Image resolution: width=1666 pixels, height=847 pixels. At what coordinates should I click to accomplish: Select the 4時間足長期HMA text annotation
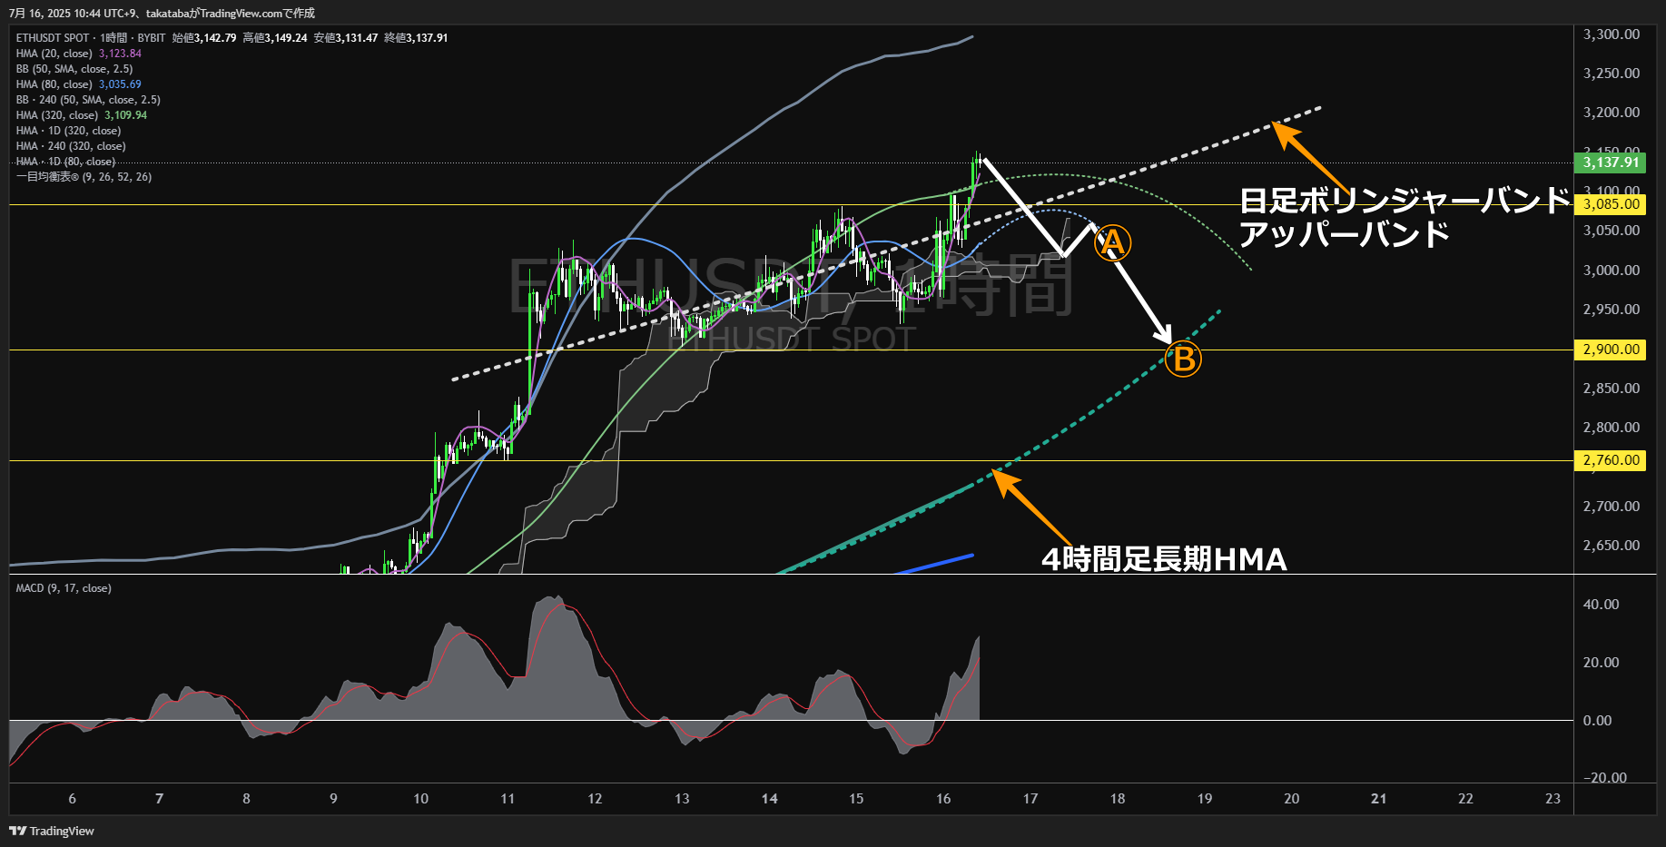(x=1164, y=559)
